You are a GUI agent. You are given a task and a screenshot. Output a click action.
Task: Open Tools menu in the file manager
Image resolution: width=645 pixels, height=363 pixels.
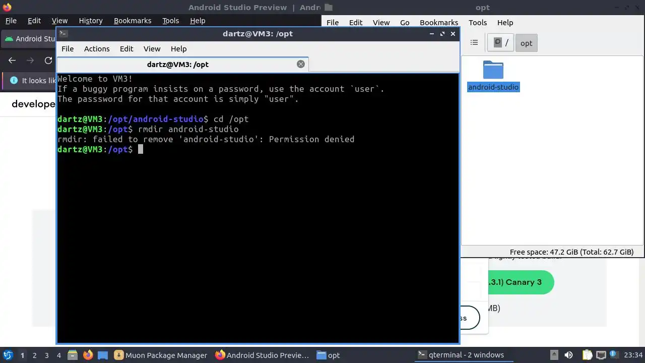[x=478, y=23]
